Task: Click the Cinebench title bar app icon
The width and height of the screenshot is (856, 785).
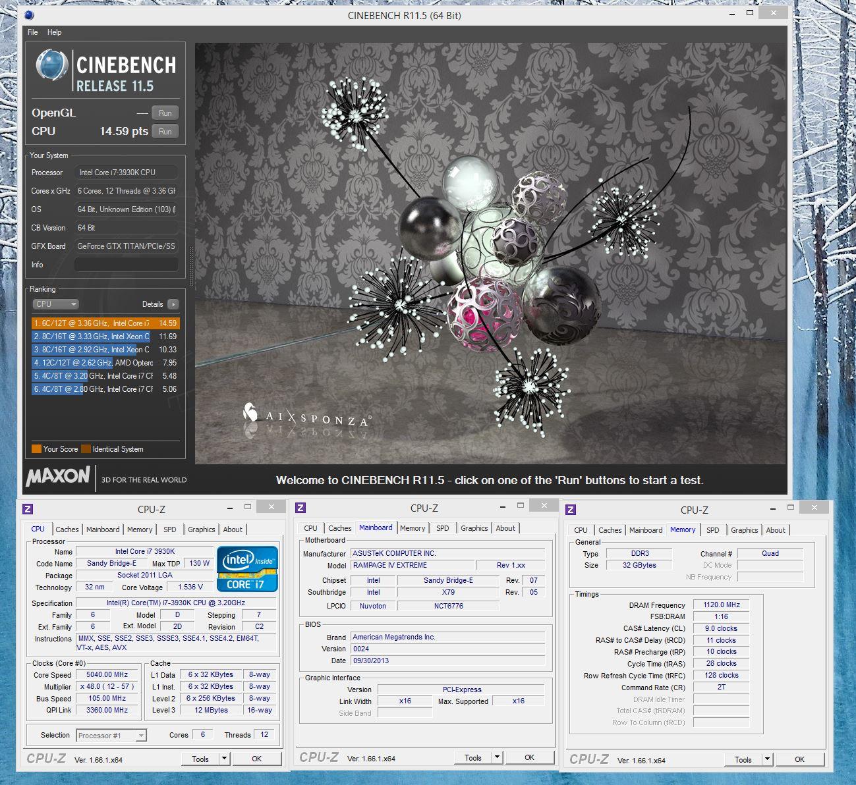Action: point(28,15)
